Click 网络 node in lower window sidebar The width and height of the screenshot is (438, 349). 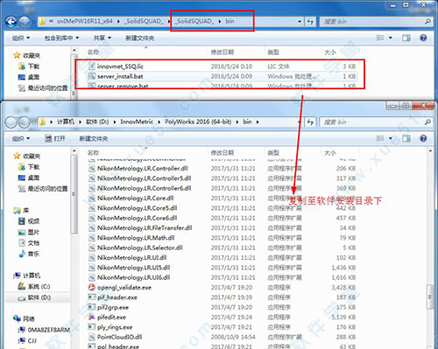pos(24,318)
